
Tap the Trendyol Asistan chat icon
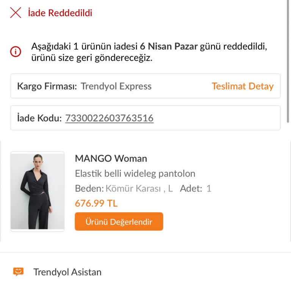pyautogui.click(x=18, y=272)
